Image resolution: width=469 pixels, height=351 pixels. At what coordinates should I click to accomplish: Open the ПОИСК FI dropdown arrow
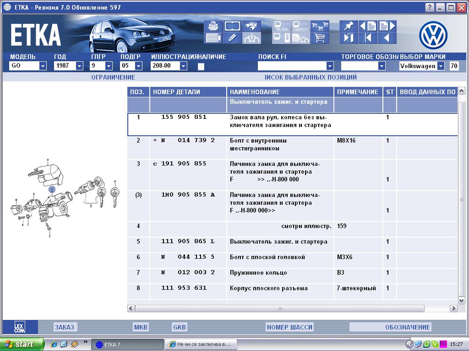click(330, 66)
